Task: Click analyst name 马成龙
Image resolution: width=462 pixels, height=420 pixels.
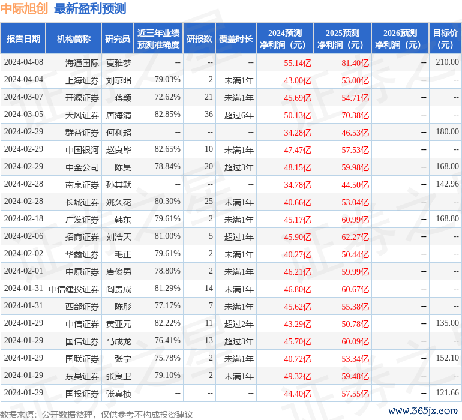Action: pos(118,341)
